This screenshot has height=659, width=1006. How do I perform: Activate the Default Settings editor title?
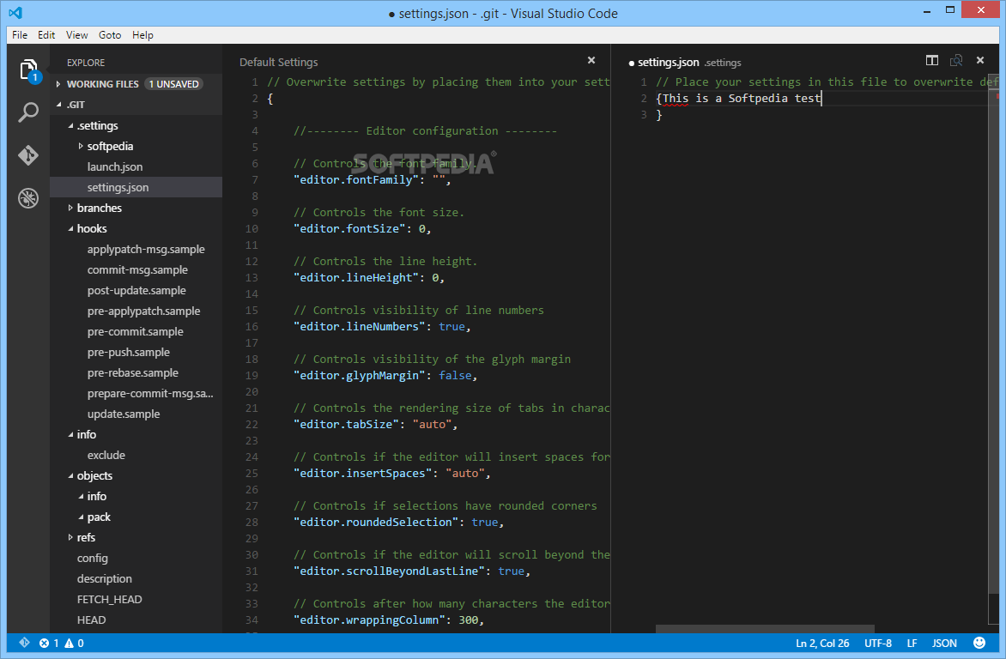278,63
